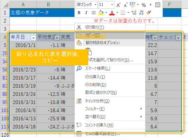Image resolution: width=188 pixels, height=137 pixels.
Task: Click merge and center icon
Action: click(x=158, y=5)
